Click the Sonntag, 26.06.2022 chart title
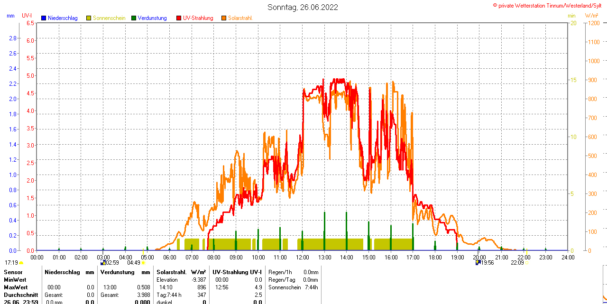This screenshot has height=304, width=607. [303, 7]
